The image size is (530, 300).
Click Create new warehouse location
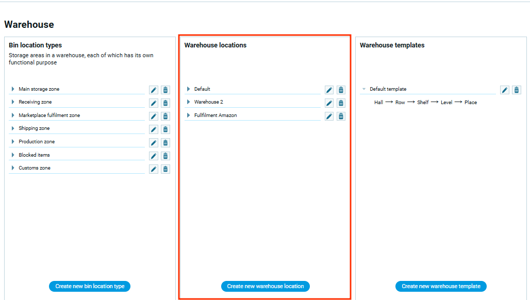coord(265,286)
